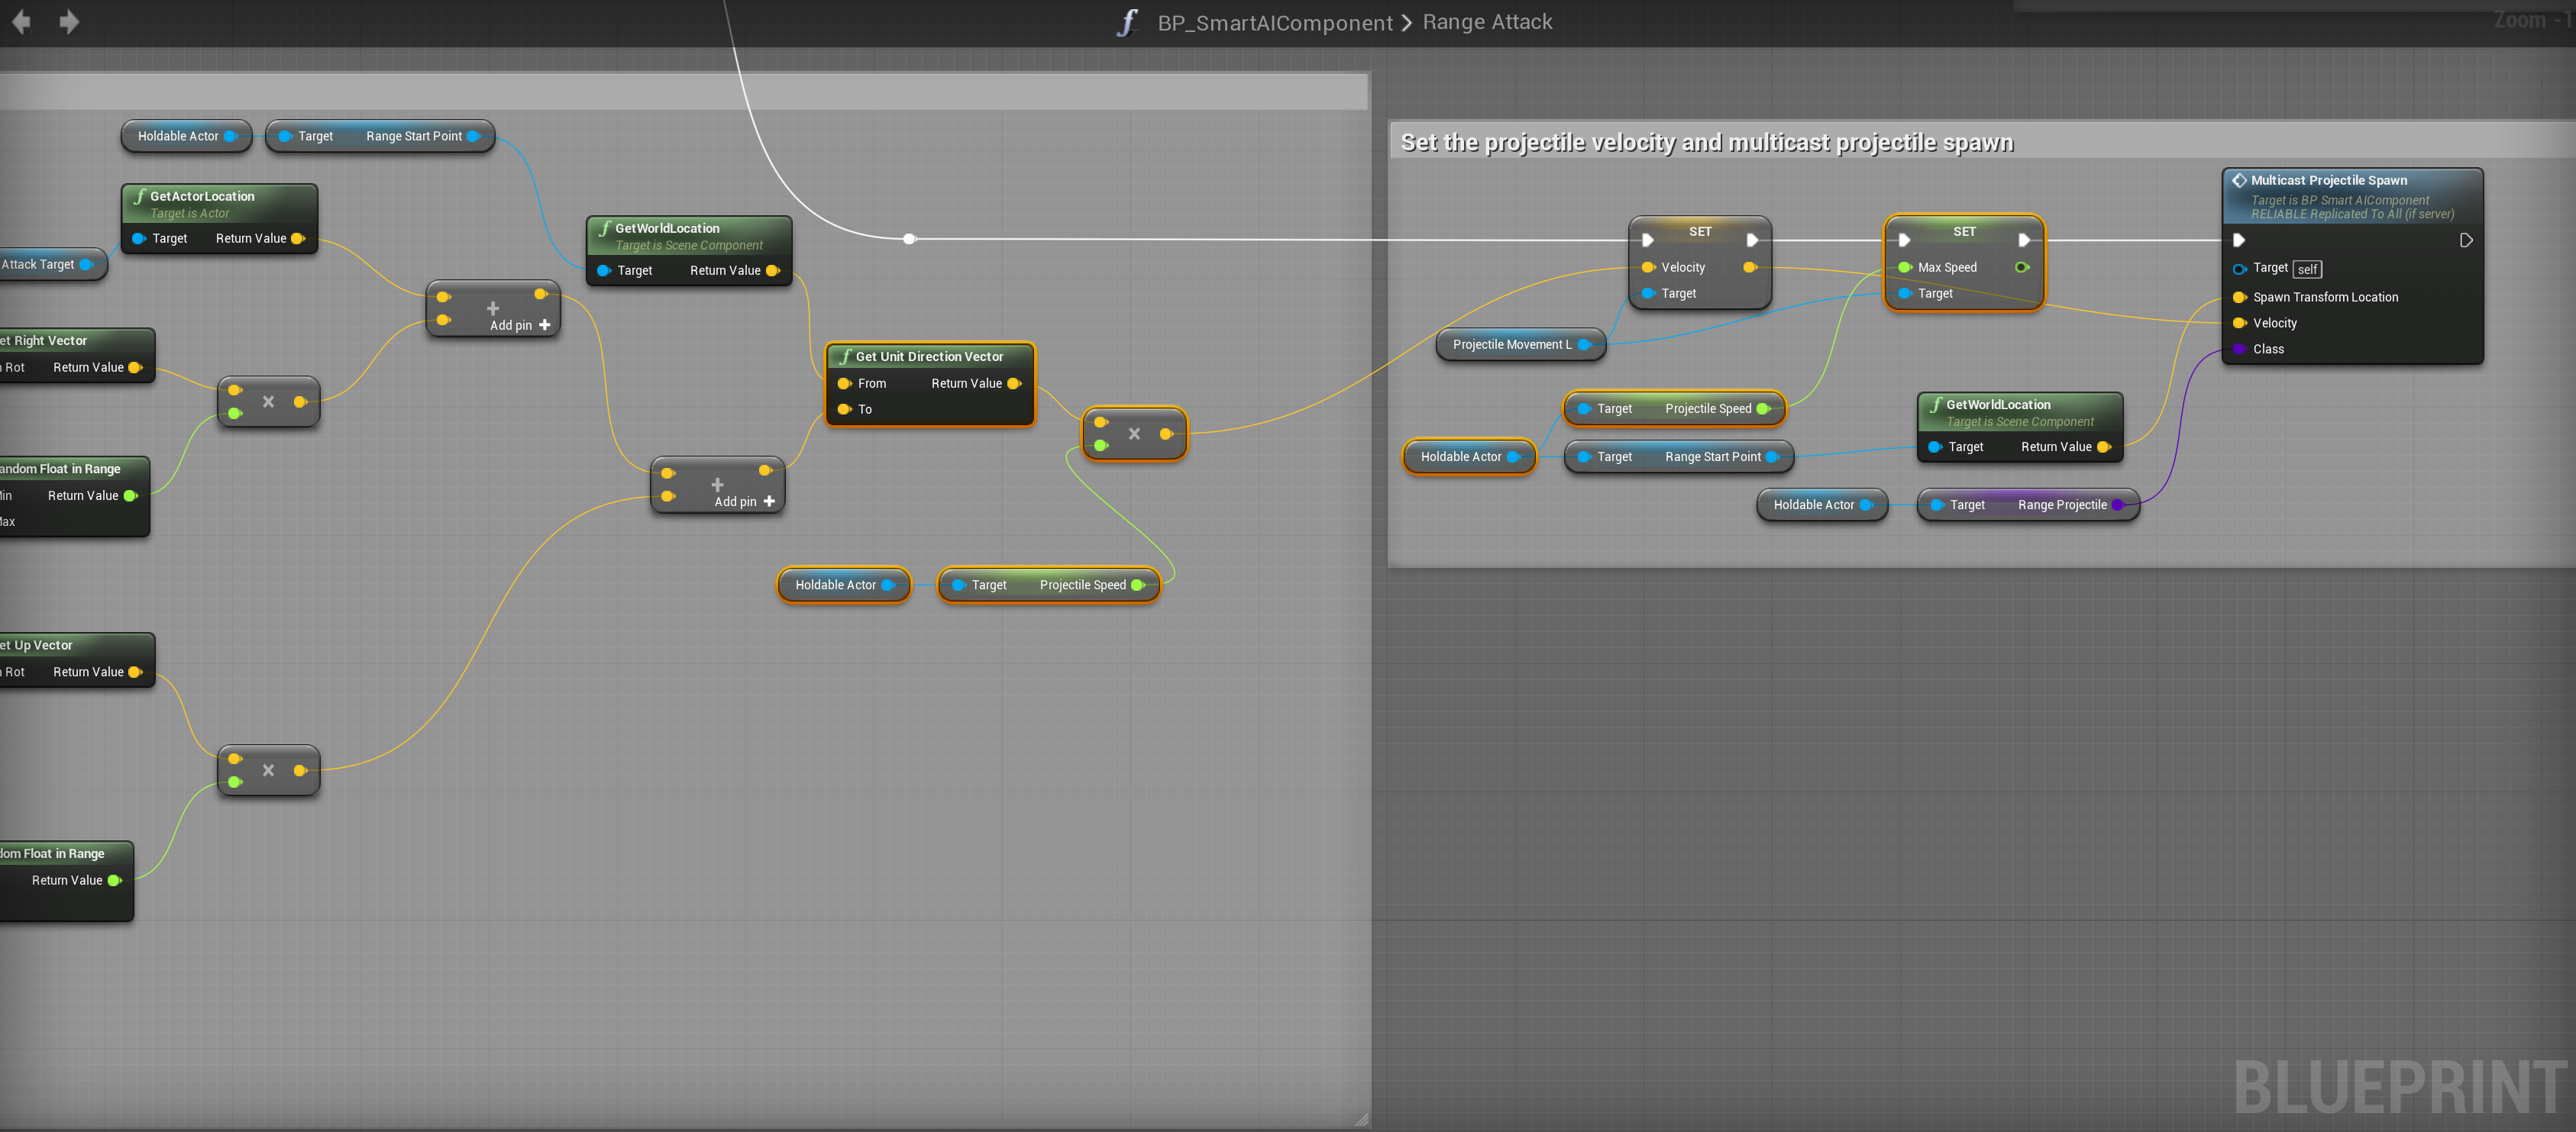This screenshot has width=2576, height=1132.
Task: Click the back navigation arrow
Action: [21, 22]
